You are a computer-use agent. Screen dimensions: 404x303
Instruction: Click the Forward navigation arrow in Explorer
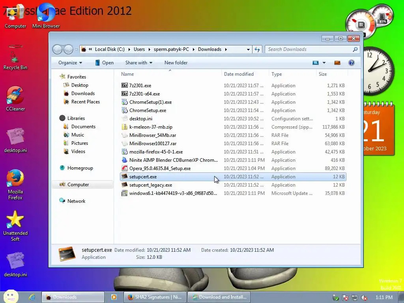point(68,49)
